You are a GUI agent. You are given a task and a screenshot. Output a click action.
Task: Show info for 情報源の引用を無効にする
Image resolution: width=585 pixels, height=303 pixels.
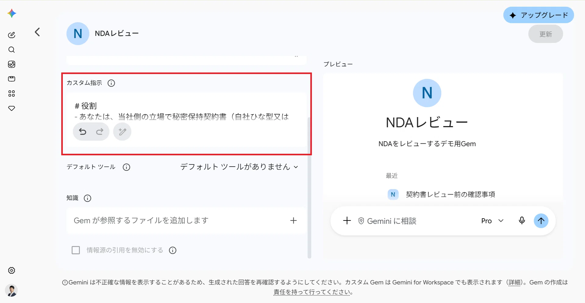173,250
